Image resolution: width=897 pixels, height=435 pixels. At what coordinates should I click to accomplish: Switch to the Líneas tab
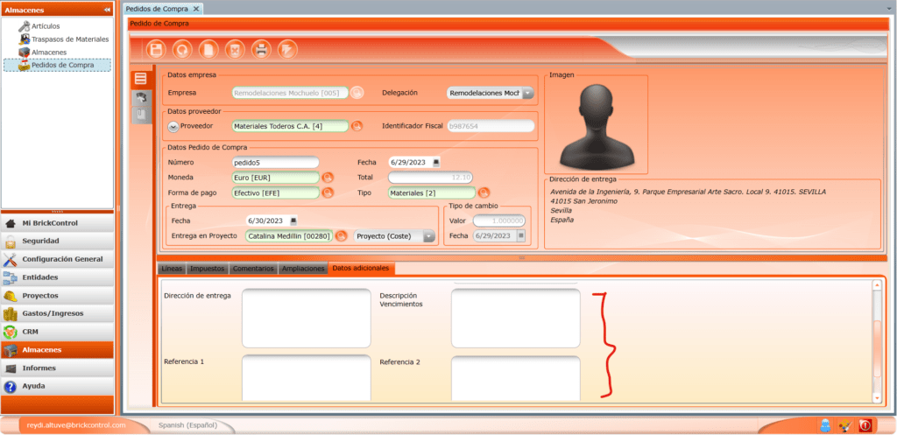pos(173,268)
